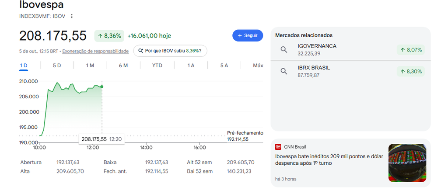Click the main price 208.175,55
This screenshot has height=194, width=448.
[52, 36]
